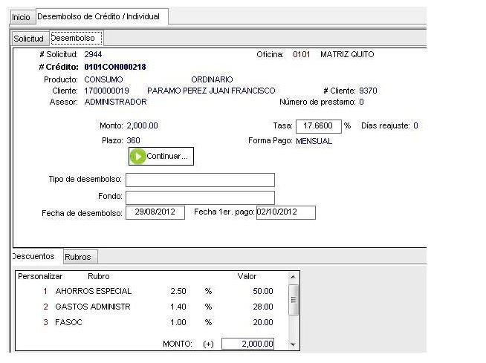Click the MONTO 2,000.00 field
Screen dimensions: 486x363
tap(248, 344)
